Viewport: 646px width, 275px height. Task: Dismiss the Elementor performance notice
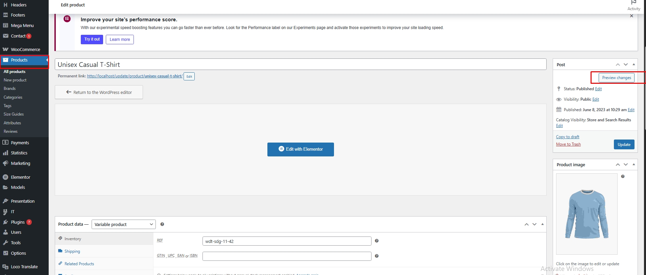click(631, 16)
